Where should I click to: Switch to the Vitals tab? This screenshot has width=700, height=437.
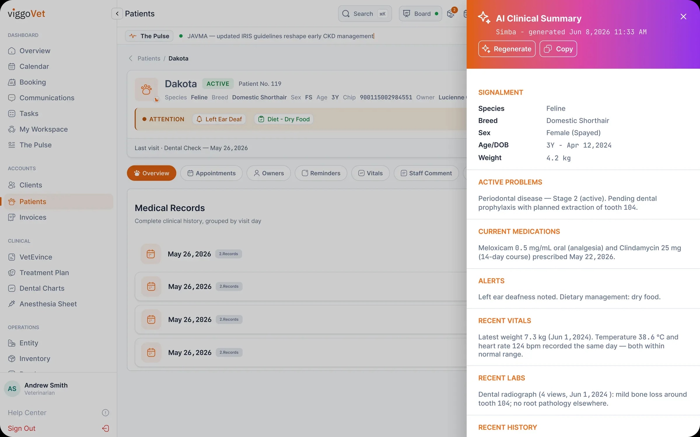(370, 173)
